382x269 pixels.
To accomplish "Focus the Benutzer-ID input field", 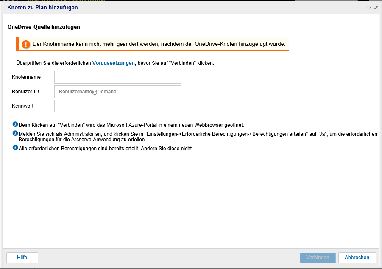I will 118,92.
